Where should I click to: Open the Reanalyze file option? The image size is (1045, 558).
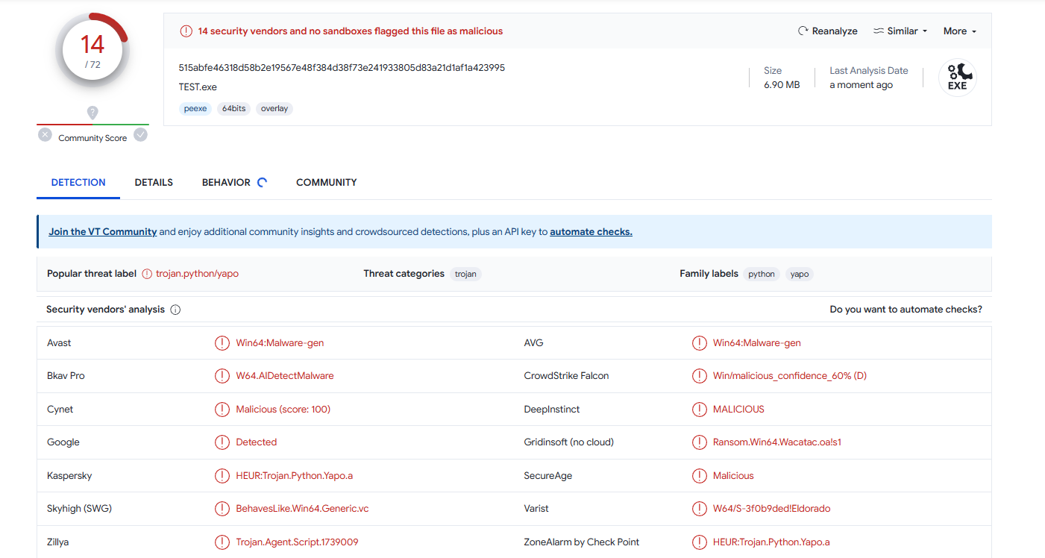[x=827, y=31]
